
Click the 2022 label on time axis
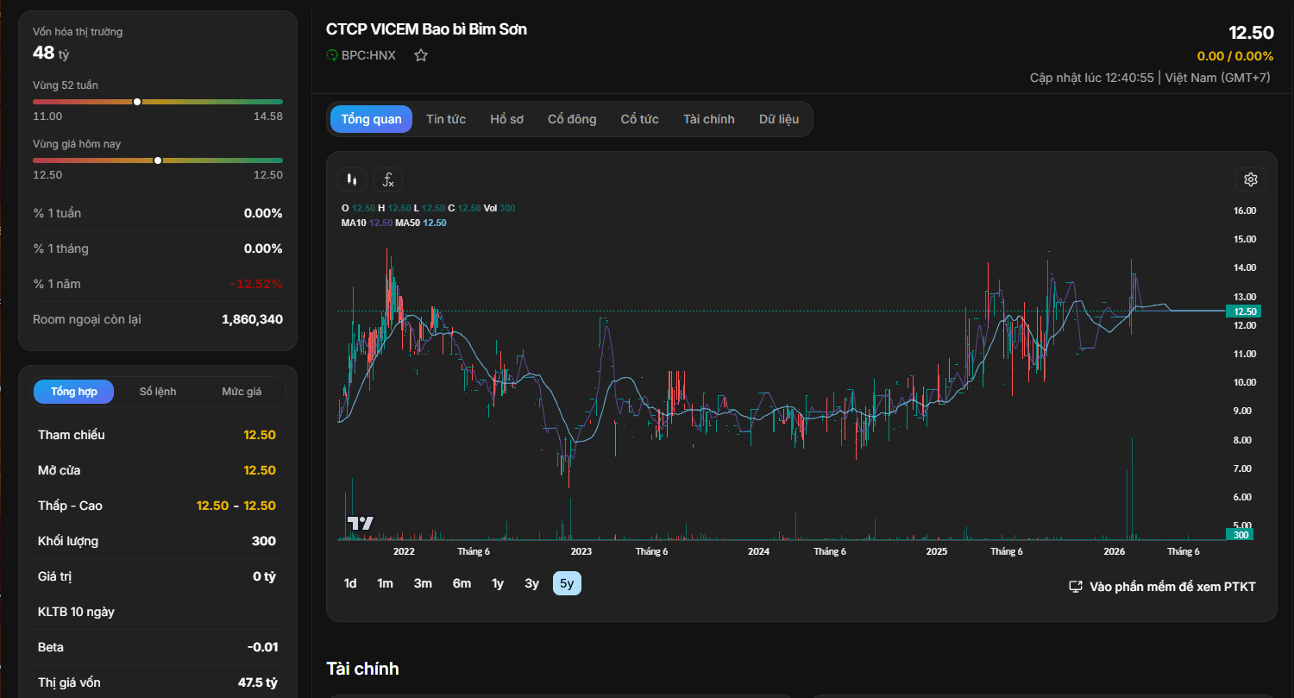404,551
